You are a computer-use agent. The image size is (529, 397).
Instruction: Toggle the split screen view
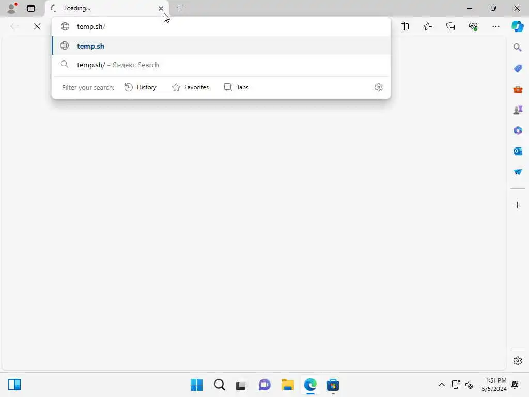404,26
